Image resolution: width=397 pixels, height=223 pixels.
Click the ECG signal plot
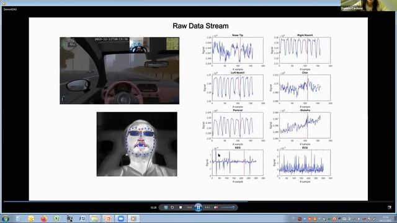tap(305, 162)
